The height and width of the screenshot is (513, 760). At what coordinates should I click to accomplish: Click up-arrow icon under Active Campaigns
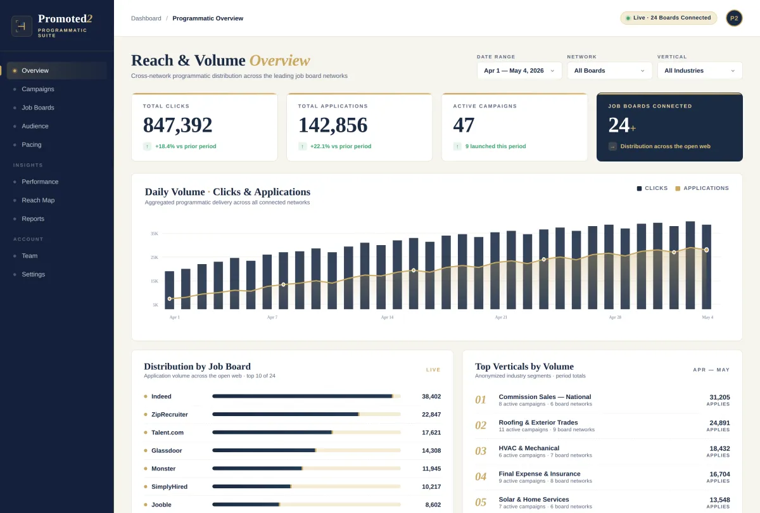(457, 146)
